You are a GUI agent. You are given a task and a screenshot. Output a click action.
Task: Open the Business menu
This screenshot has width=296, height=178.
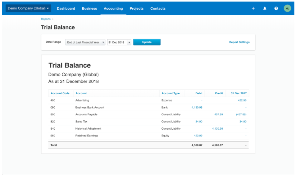click(89, 8)
